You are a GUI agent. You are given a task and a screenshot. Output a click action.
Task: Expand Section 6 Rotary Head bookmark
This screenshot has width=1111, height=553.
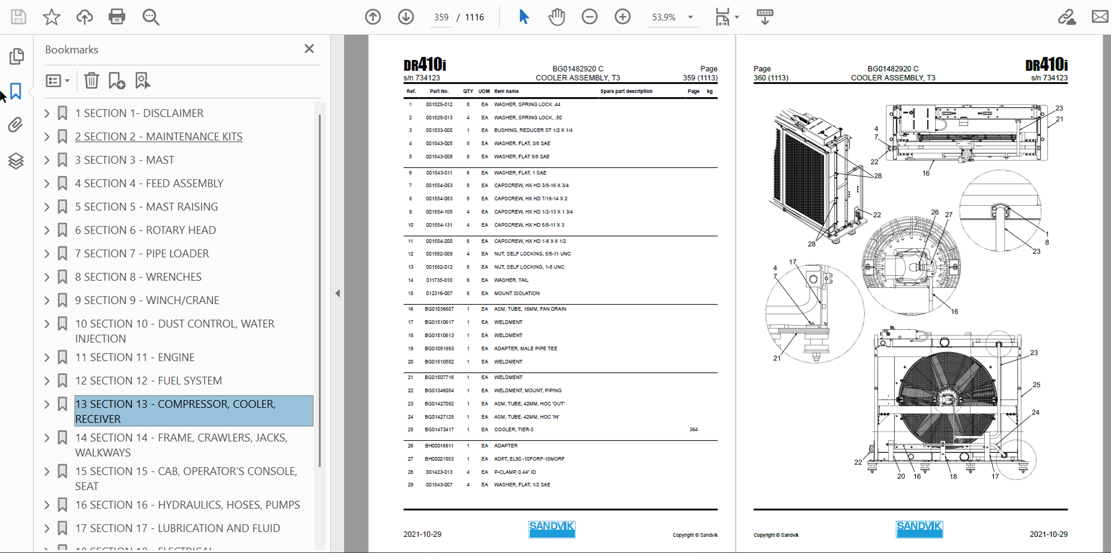(47, 230)
